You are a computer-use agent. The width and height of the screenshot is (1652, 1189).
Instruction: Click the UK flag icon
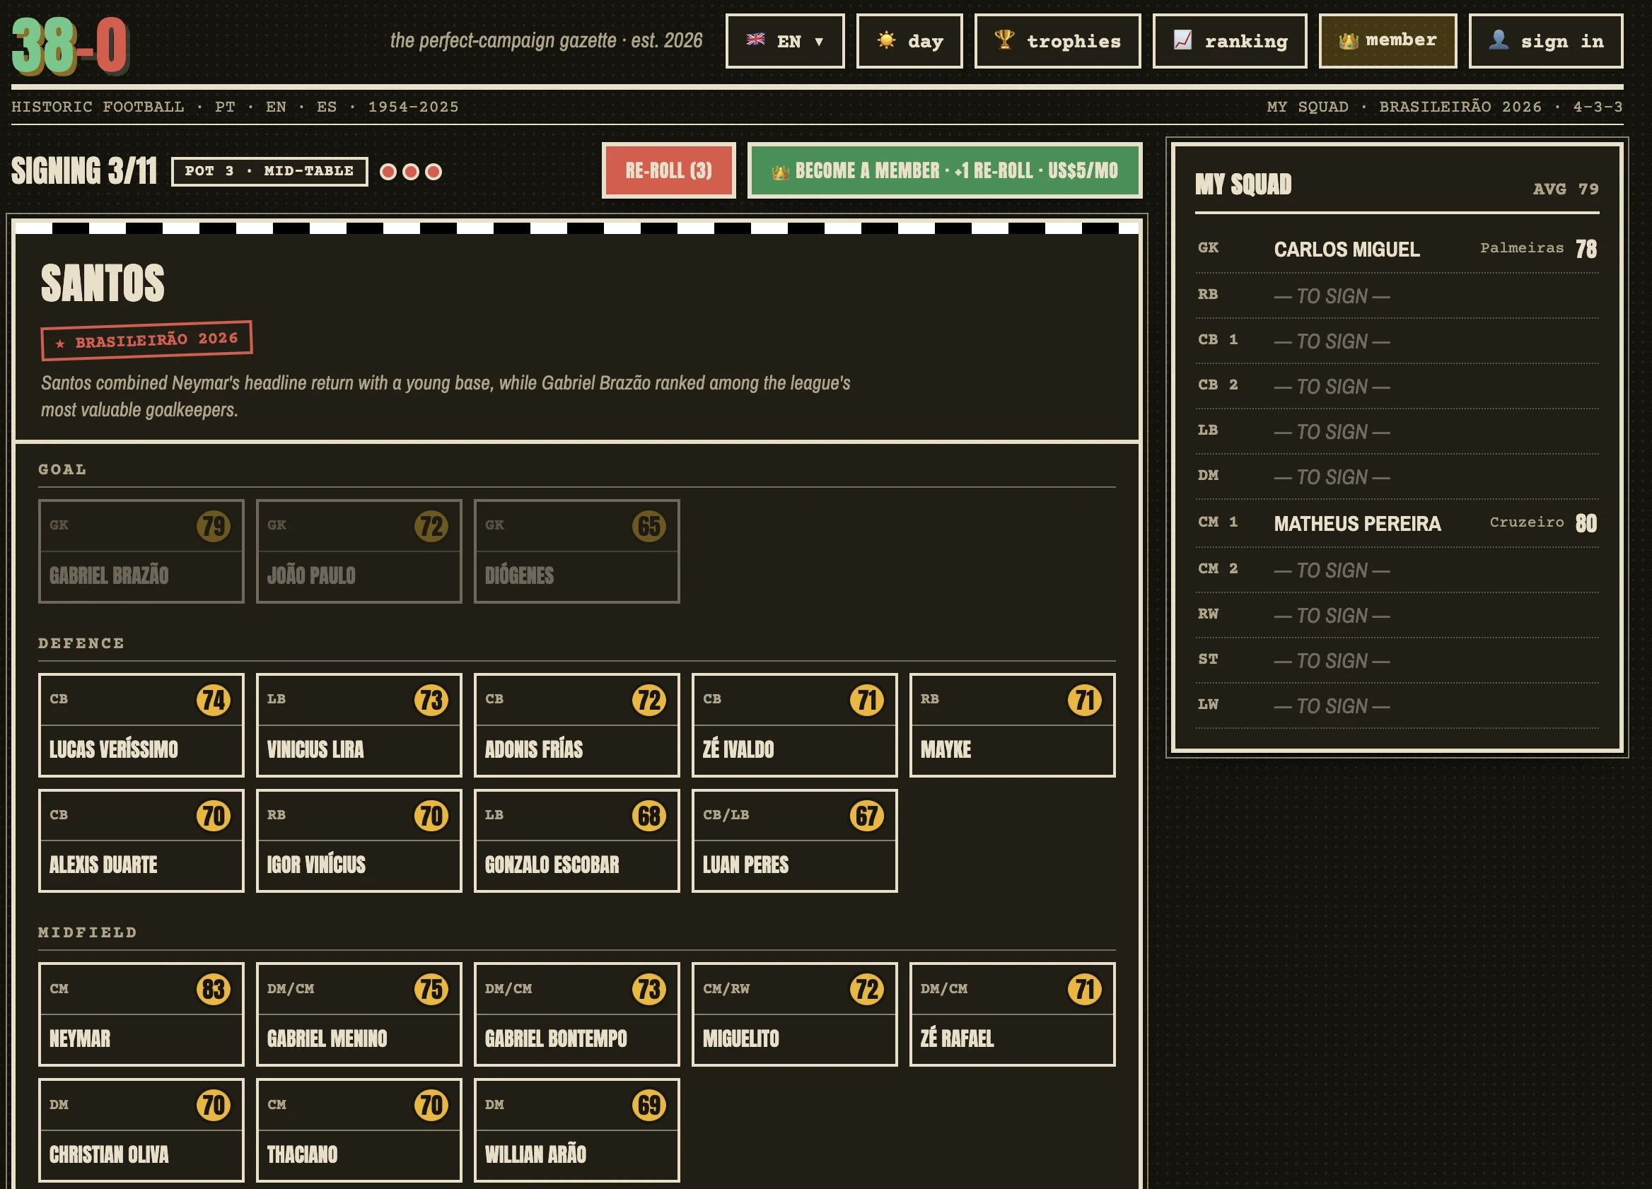point(755,40)
